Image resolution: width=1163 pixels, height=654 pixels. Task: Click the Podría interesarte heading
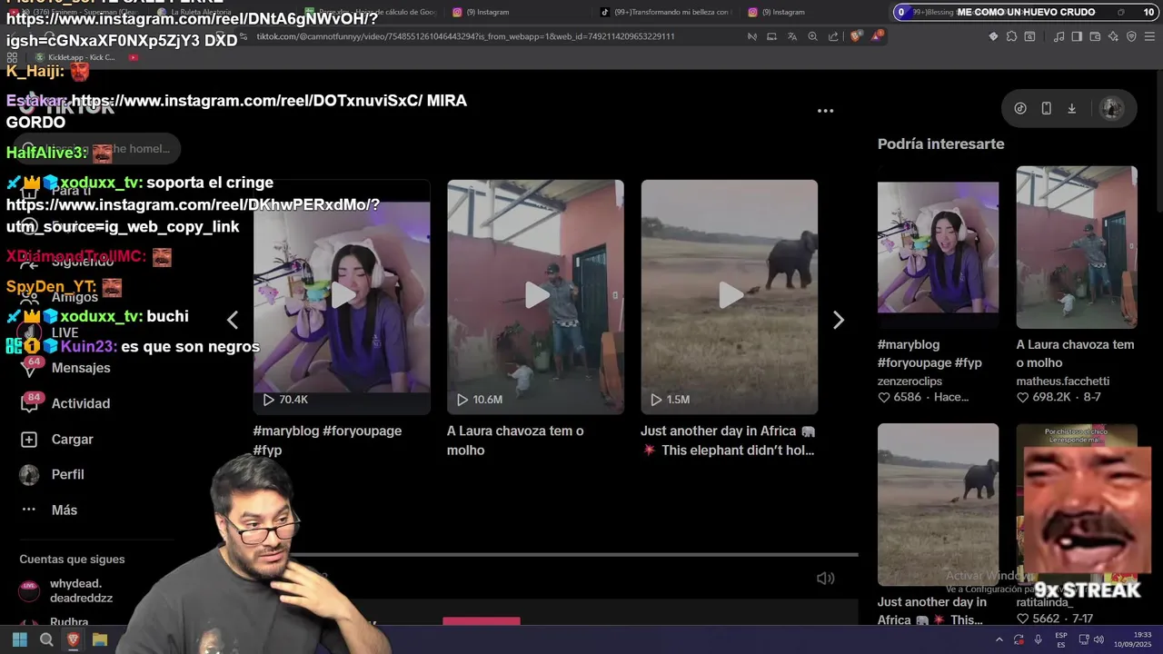[940, 144]
